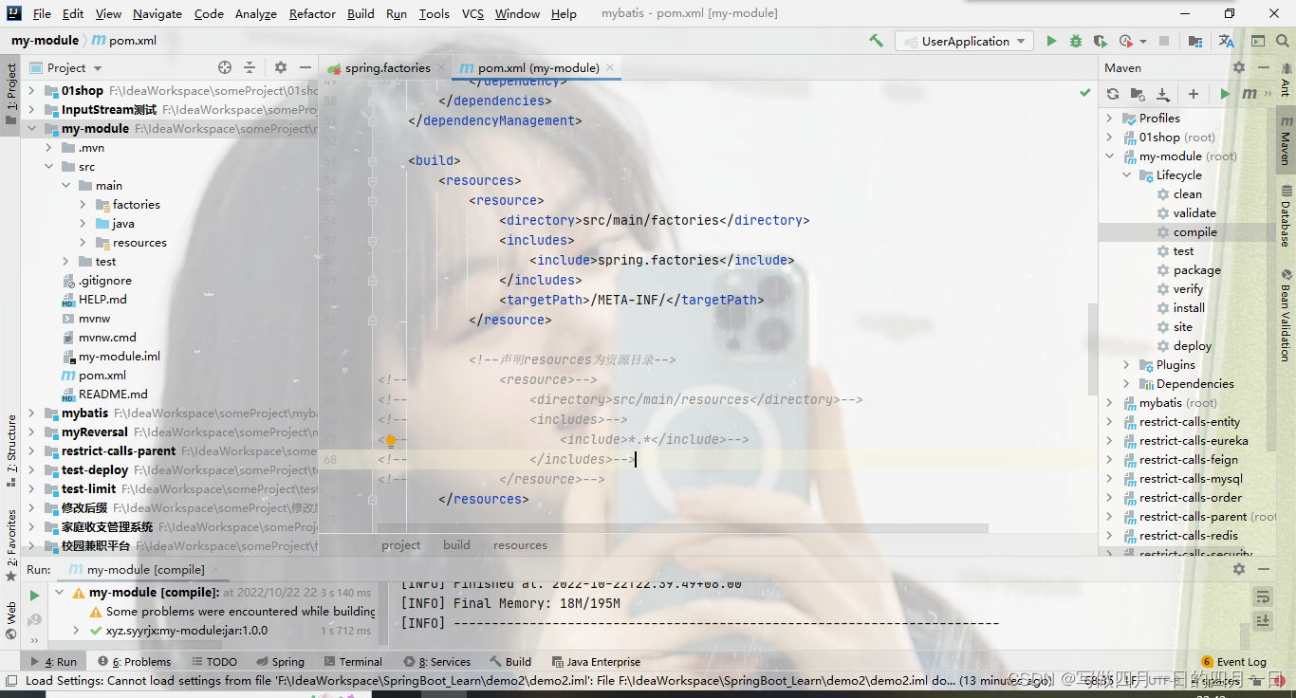Image resolution: width=1296 pixels, height=698 pixels.
Task: Execute Maven goal m icon
Action: click(1250, 94)
